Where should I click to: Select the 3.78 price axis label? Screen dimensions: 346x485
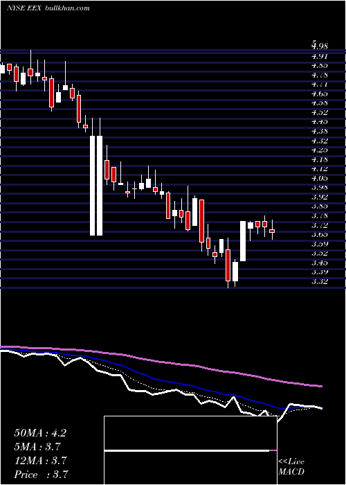point(320,215)
